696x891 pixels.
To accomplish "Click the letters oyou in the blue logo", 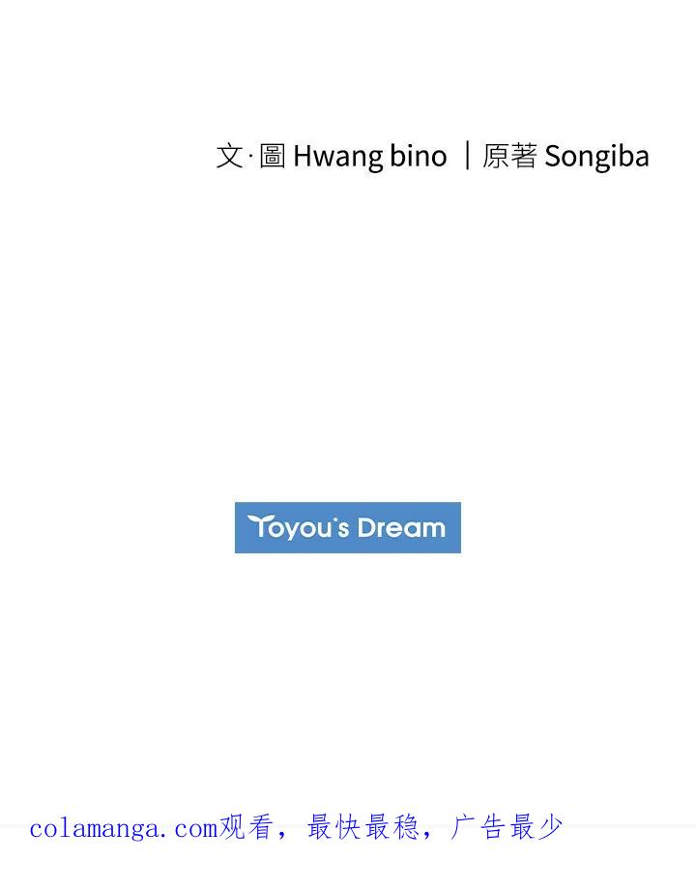I will pos(298,530).
